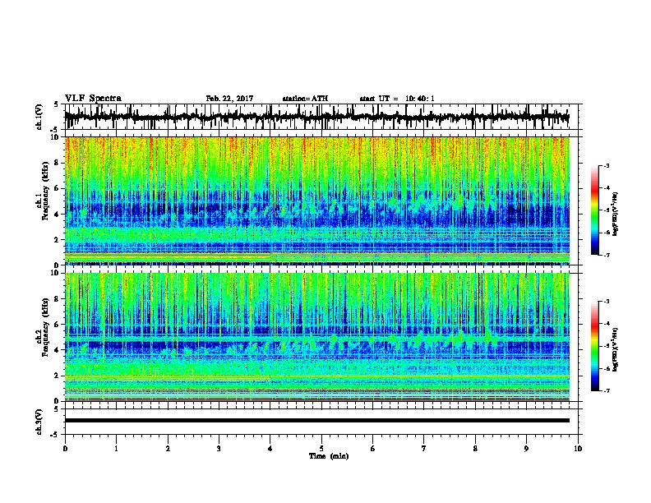Click the 10 kHz tick label on ch.2 axis

(x=56, y=274)
